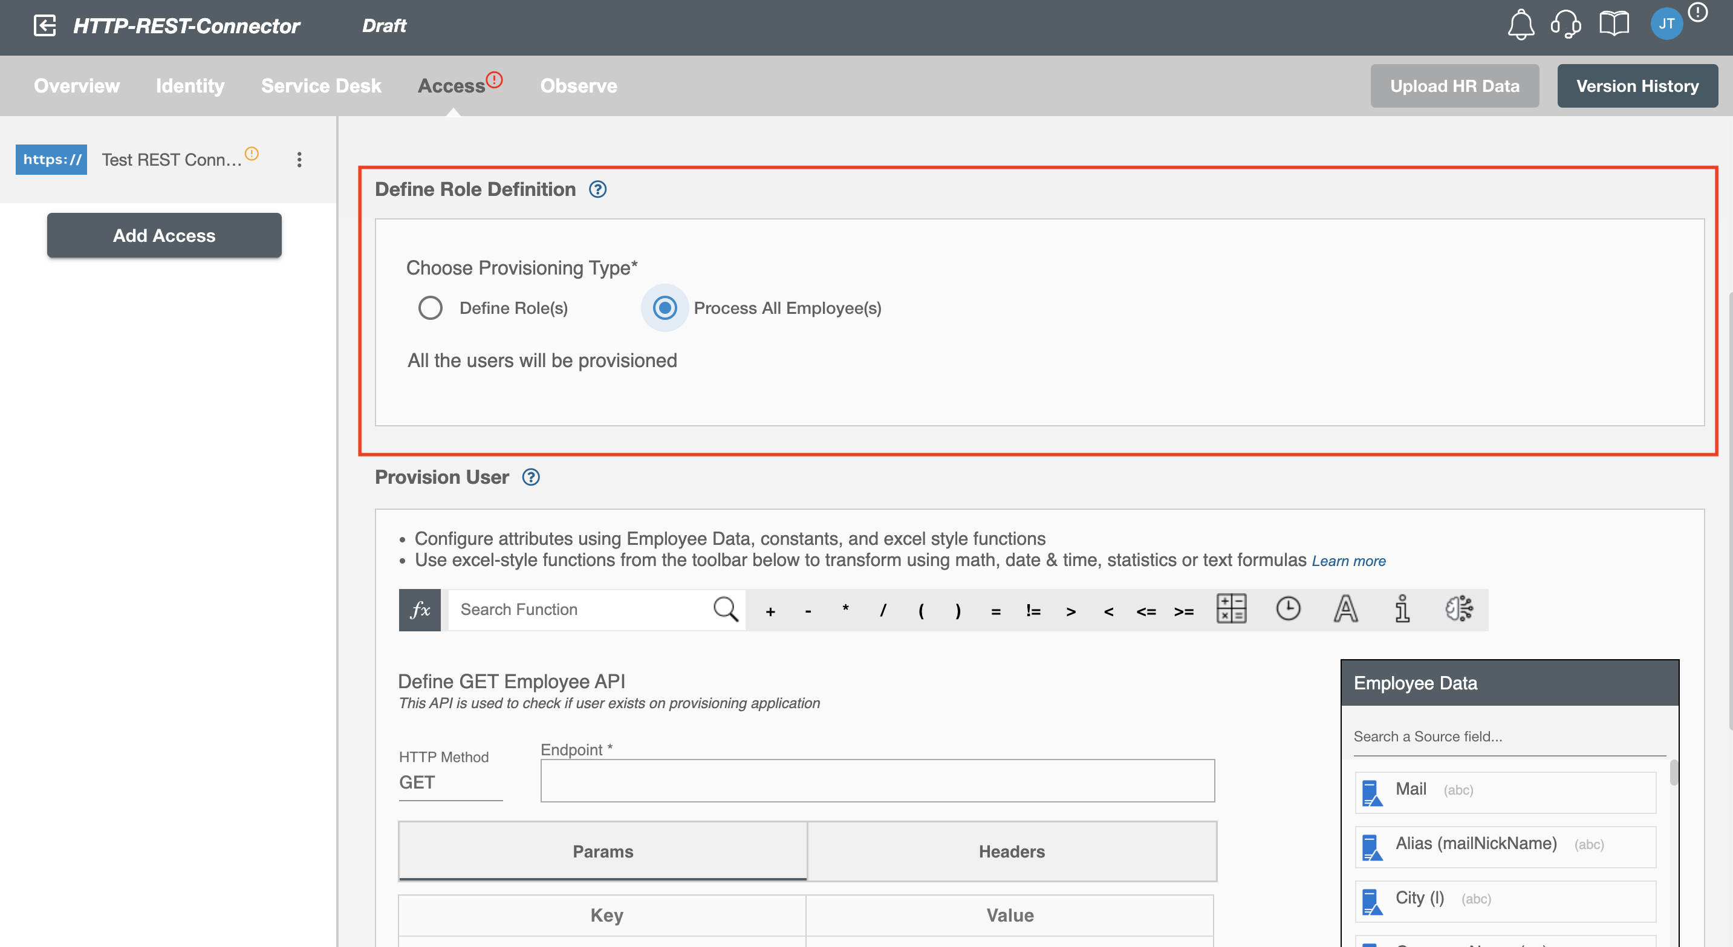Click the back arrow icon beside HTTP-REST-Connector
The height and width of the screenshot is (947, 1733).
click(x=45, y=25)
